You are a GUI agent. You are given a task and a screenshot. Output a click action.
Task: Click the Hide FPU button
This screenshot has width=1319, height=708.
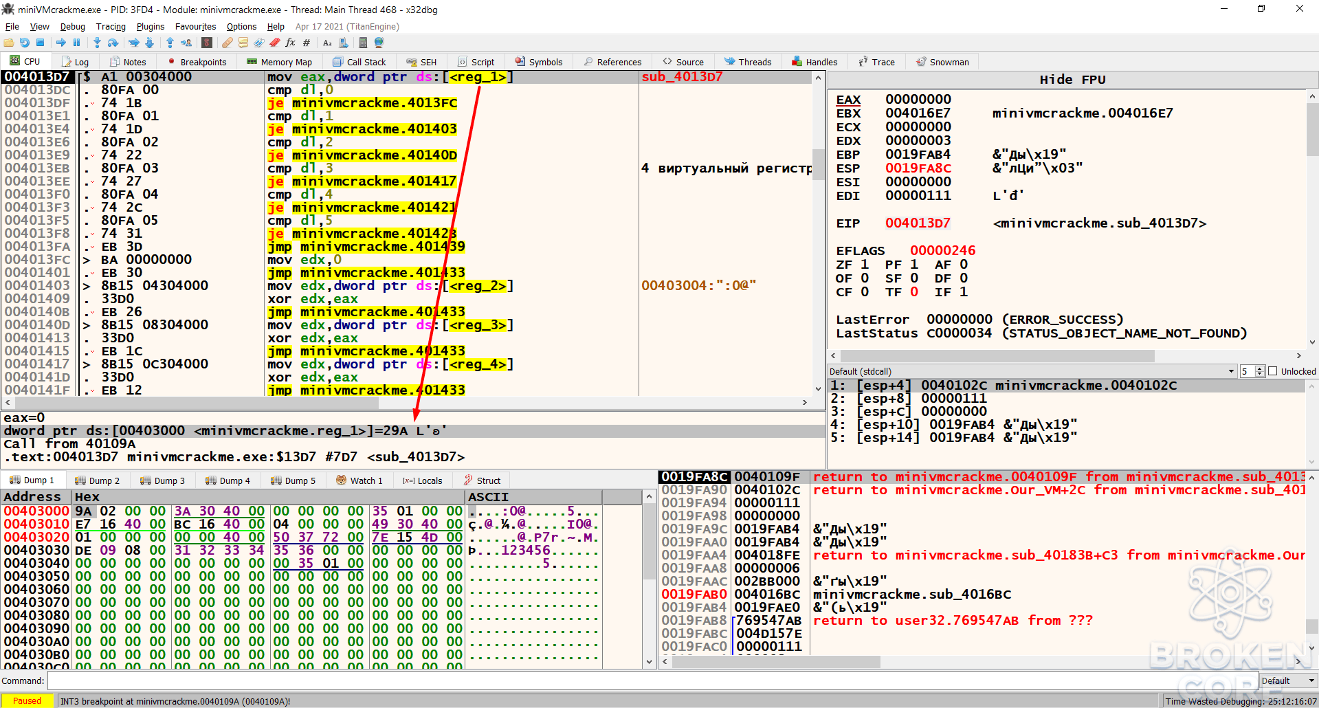[x=1072, y=80]
